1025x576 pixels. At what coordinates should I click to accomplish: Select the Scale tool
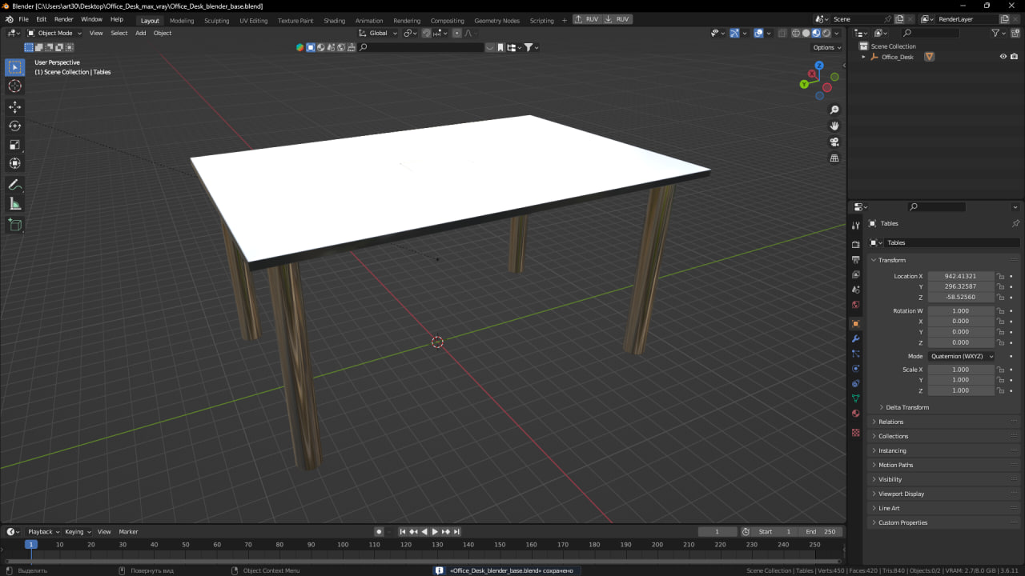(15, 145)
